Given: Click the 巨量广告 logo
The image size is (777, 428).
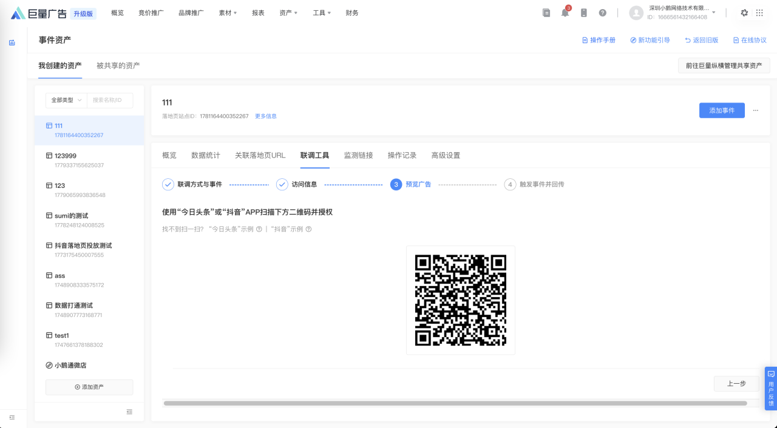Looking at the screenshot, I should pos(39,13).
